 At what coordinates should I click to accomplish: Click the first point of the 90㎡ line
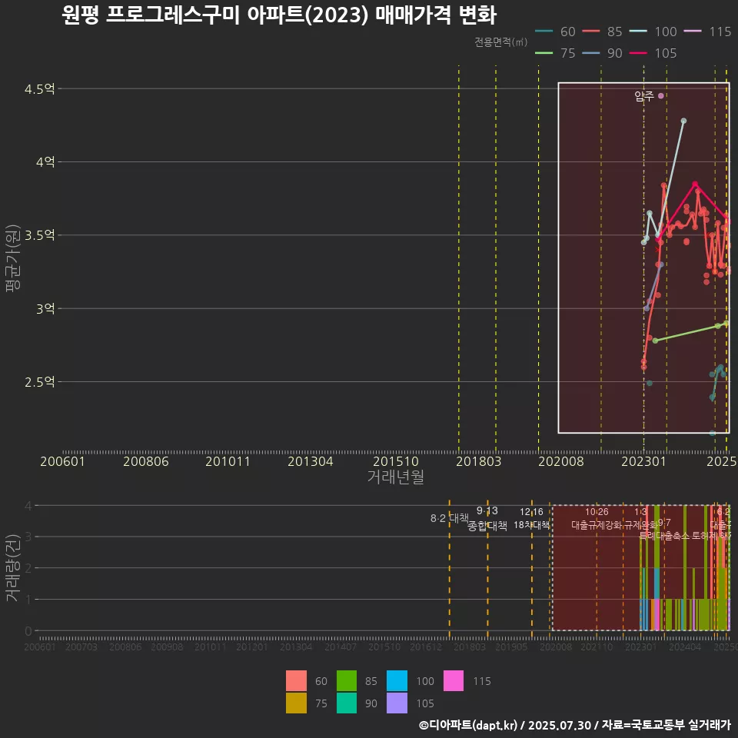point(647,308)
